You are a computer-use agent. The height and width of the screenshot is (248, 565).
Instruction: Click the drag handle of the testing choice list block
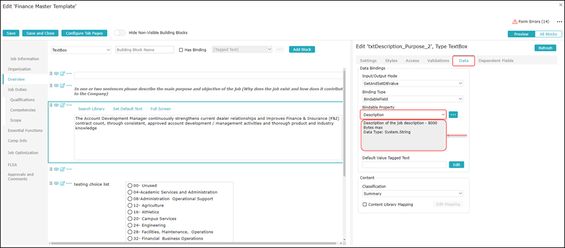[51, 183]
